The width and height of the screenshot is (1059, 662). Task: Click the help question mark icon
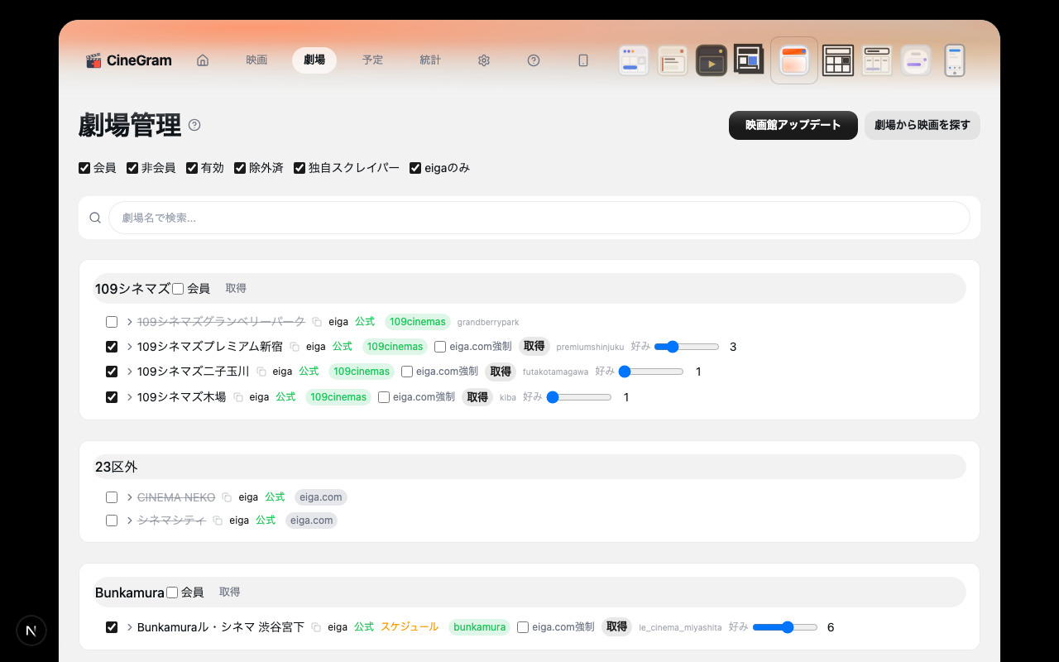click(534, 60)
